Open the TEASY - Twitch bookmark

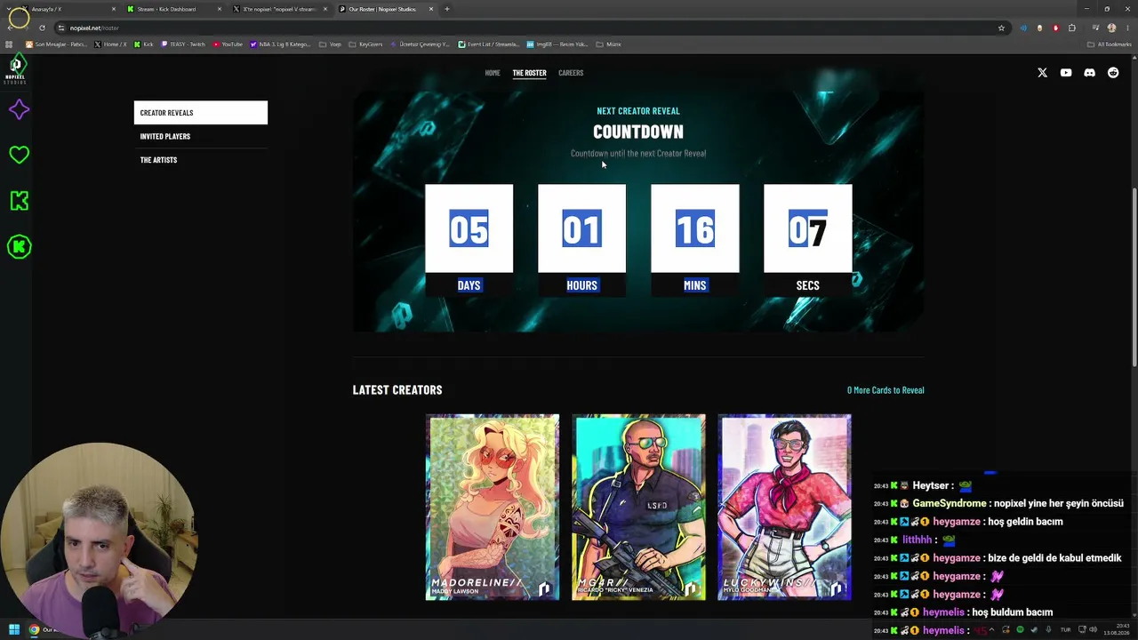184,44
